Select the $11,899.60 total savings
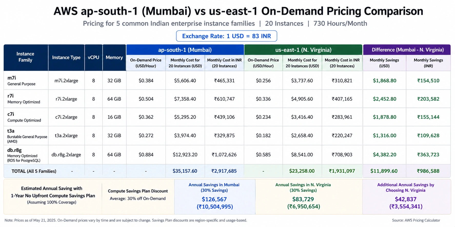Screen dimensions: 455x227 384,171
